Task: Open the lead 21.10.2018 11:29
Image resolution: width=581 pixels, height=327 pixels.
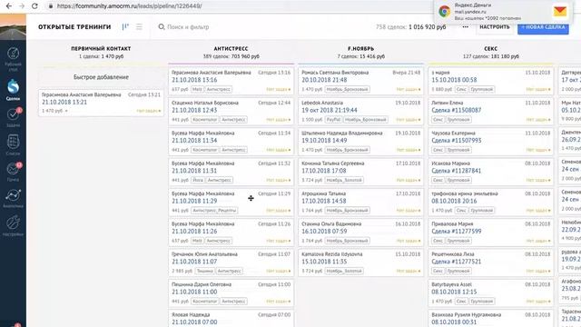Action: (194, 201)
